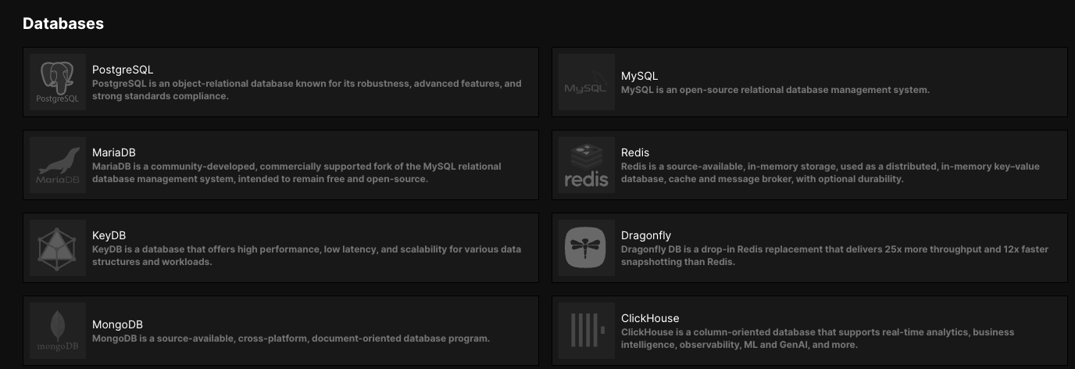The width and height of the screenshot is (1075, 369).
Task: Open the PostgreSQL title link
Action: 123,70
